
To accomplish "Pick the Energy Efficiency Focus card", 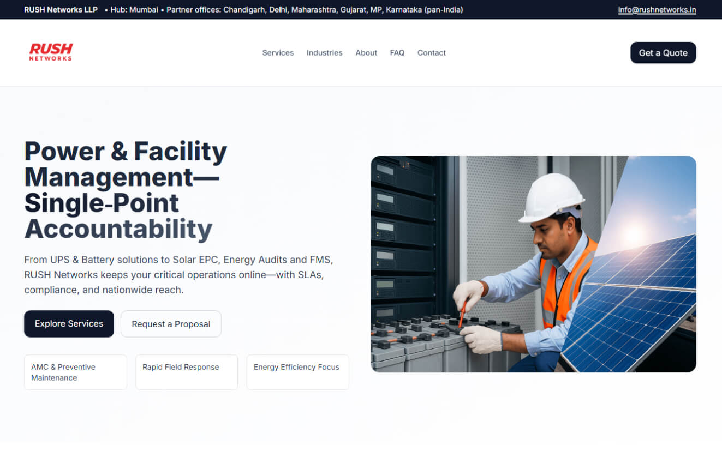I will [297, 372].
